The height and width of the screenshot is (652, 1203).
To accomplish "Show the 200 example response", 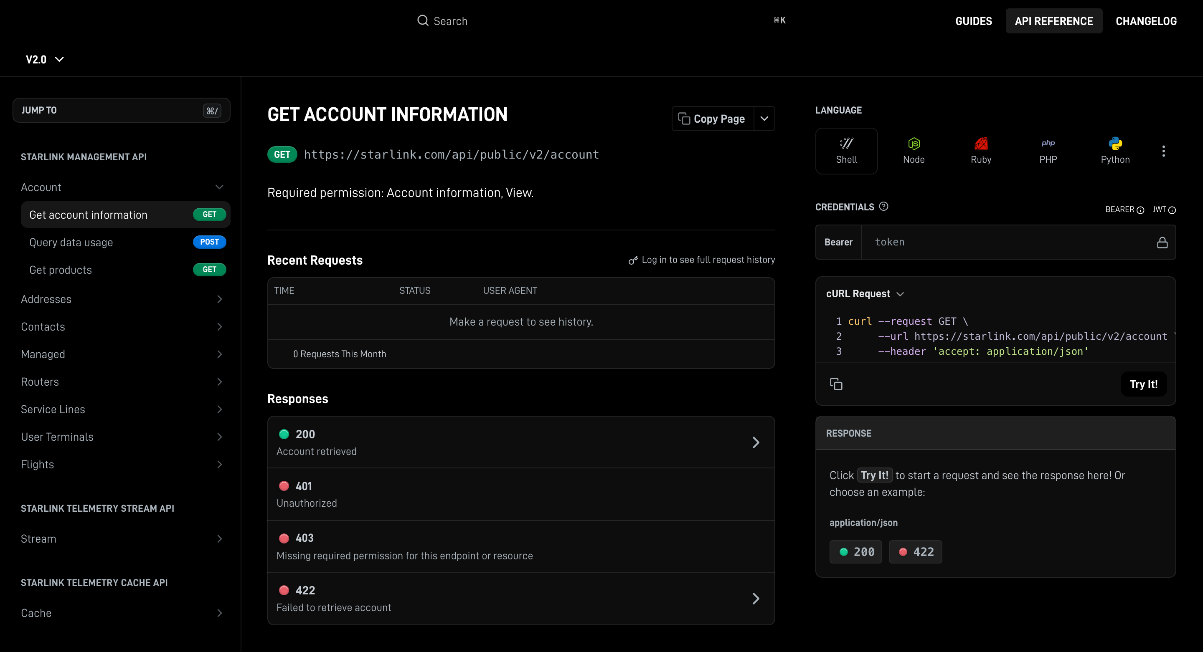I will click(855, 552).
